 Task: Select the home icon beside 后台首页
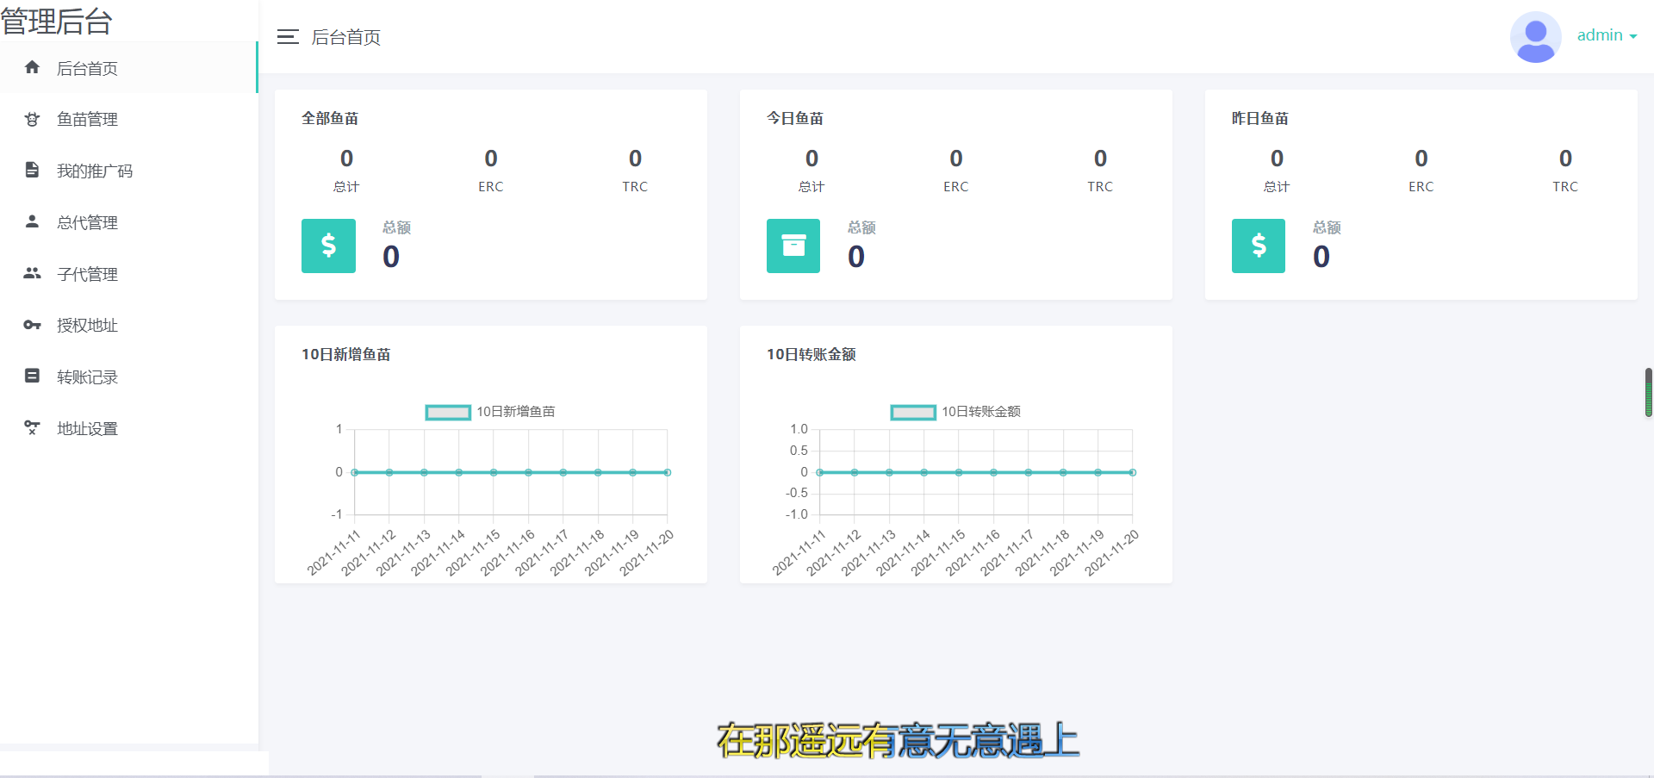coord(32,67)
